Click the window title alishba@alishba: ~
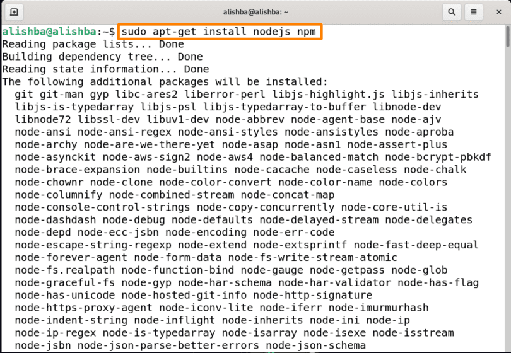 click(255, 12)
